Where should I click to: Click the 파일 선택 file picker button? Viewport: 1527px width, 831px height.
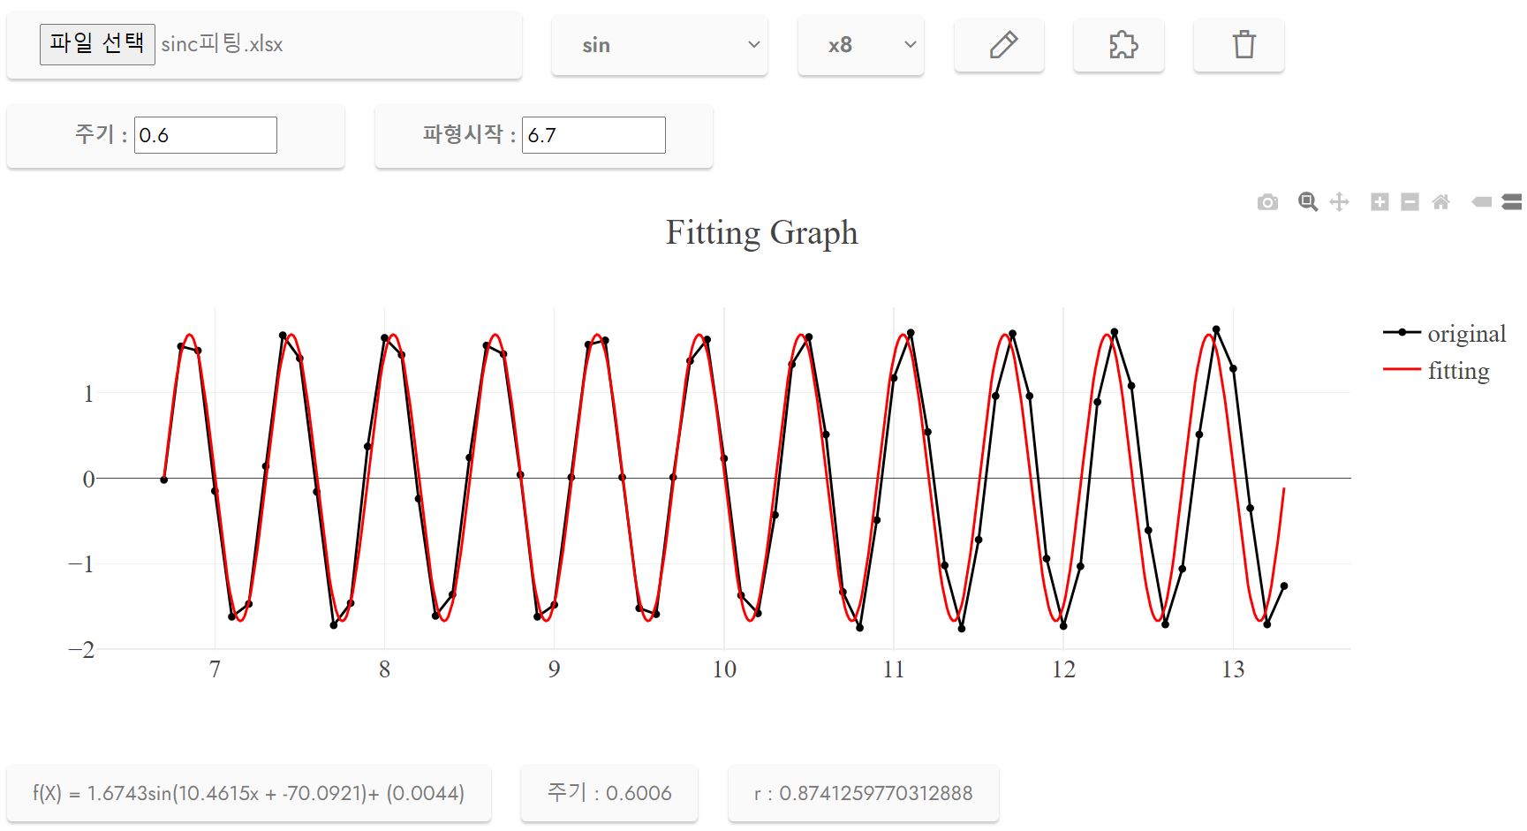click(96, 43)
